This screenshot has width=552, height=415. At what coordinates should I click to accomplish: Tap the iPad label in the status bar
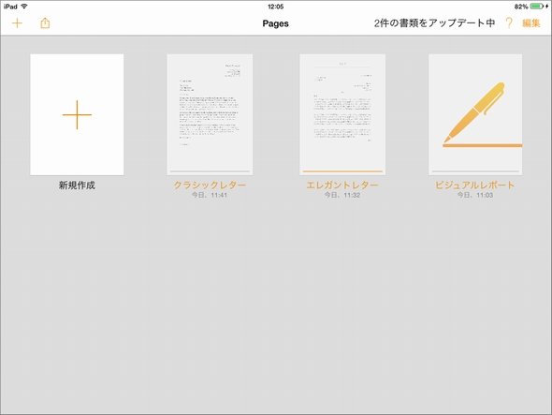click(10, 7)
